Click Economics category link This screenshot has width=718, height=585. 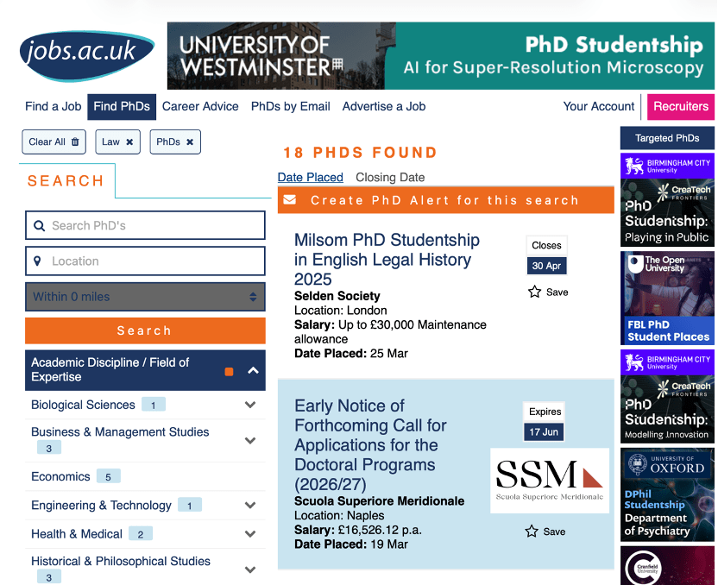coord(60,476)
